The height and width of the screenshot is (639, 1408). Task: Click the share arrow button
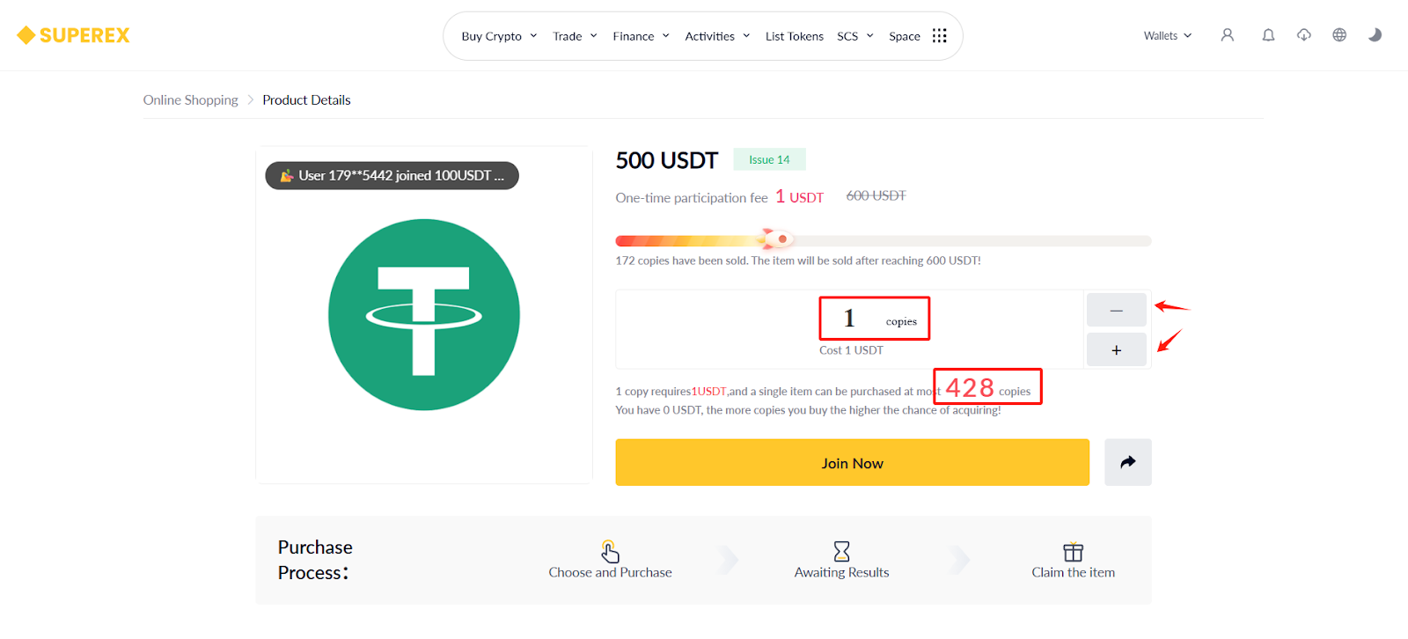(1128, 462)
